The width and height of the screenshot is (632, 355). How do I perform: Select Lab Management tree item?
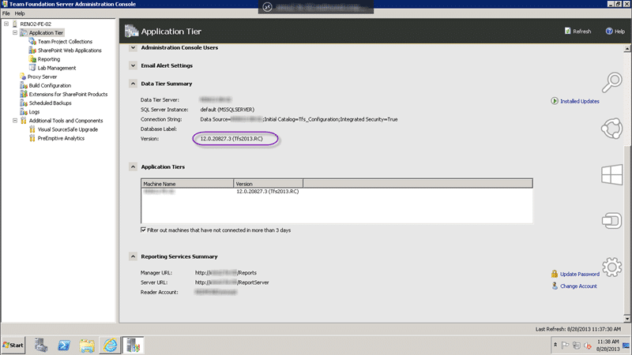coord(57,68)
